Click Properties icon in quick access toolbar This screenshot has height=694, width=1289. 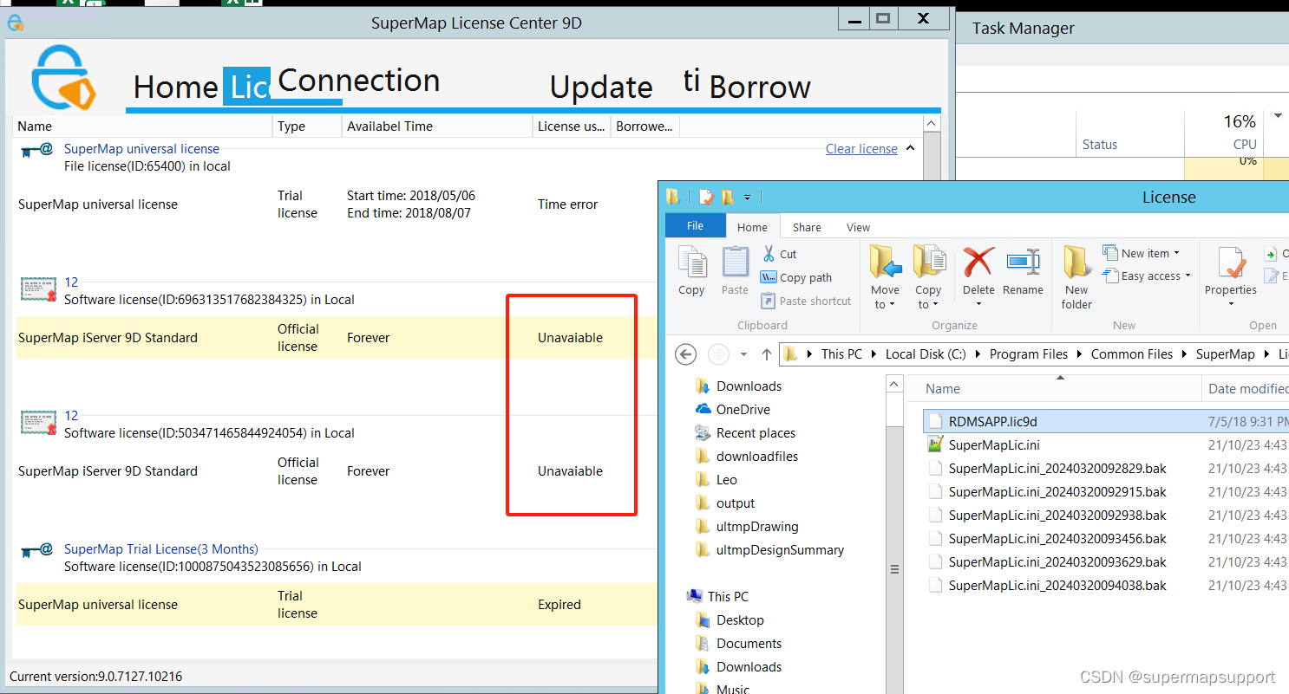point(707,198)
